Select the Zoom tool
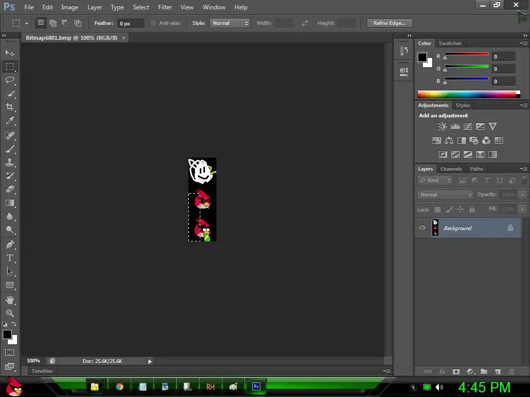530x397 pixels. pyautogui.click(x=10, y=313)
